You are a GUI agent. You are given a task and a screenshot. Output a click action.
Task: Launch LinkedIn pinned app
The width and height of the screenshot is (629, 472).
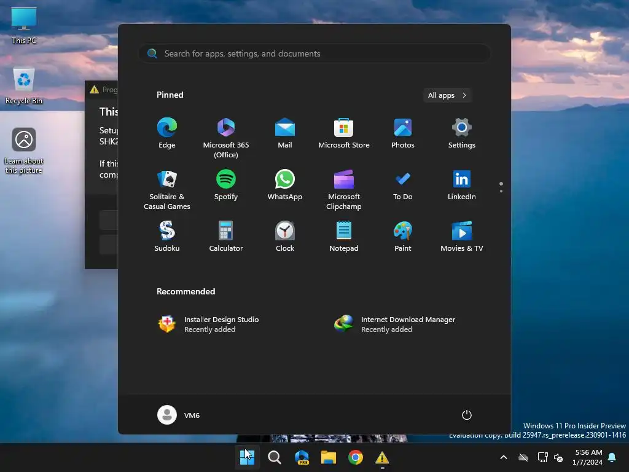(x=462, y=185)
